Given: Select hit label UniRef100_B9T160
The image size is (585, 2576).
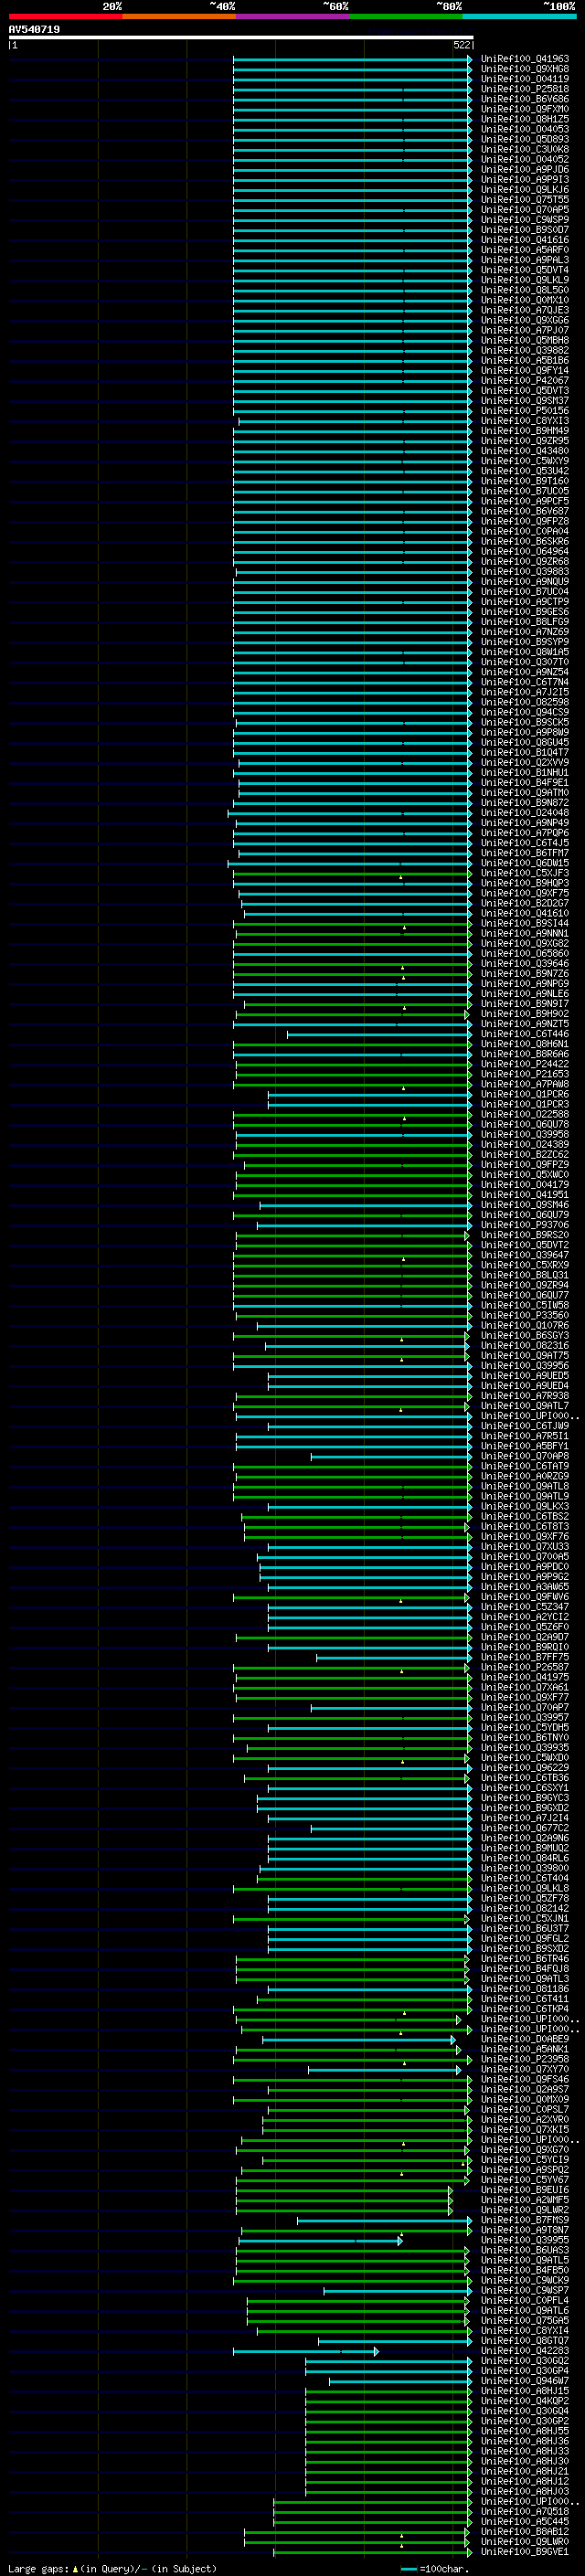Looking at the screenshot, I should pos(525,481).
